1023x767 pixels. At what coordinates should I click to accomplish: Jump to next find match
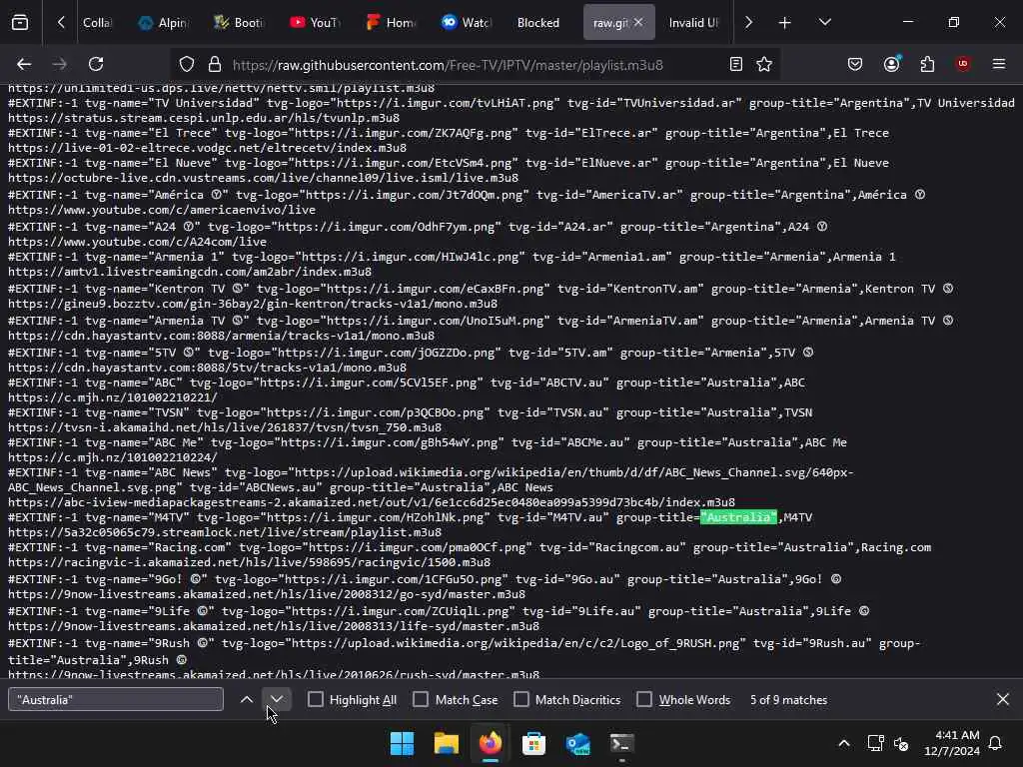pyautogui.click(x=277, y=699)
